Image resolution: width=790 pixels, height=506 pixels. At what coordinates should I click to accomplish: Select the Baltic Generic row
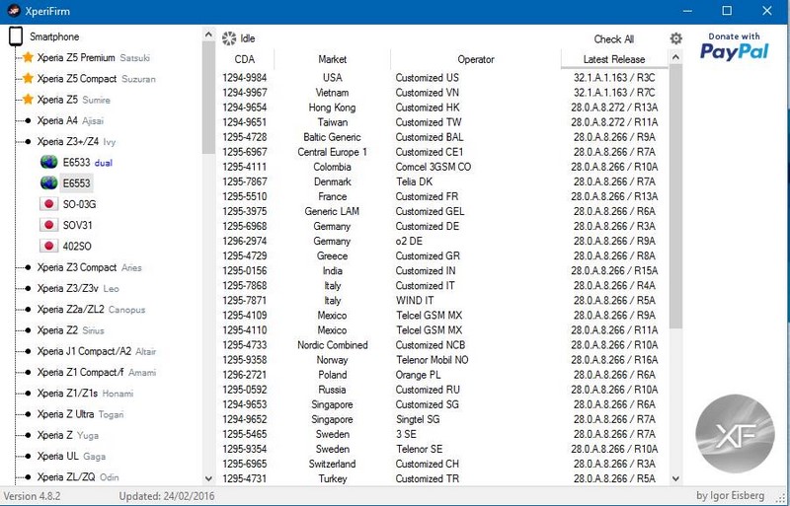(x=442, y=137)
